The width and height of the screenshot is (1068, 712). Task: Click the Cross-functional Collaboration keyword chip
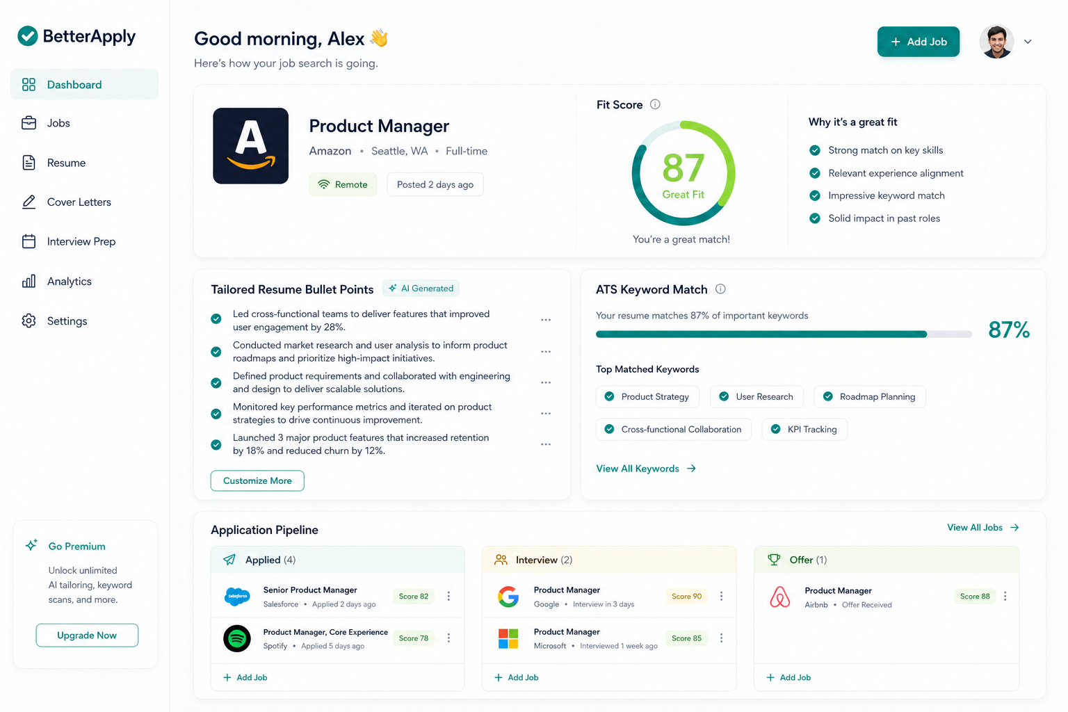673,429
